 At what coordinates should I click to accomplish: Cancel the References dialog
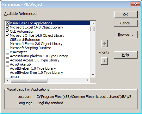(126, 23)
